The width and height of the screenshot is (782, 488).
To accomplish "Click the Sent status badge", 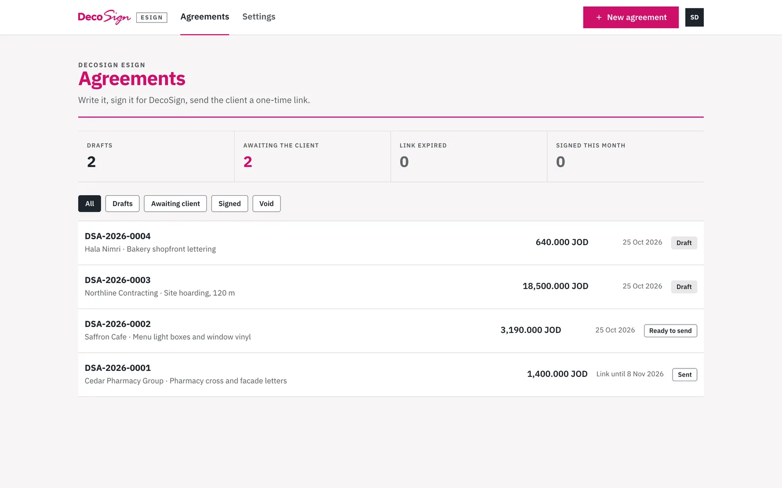I will tap(684, 374).
